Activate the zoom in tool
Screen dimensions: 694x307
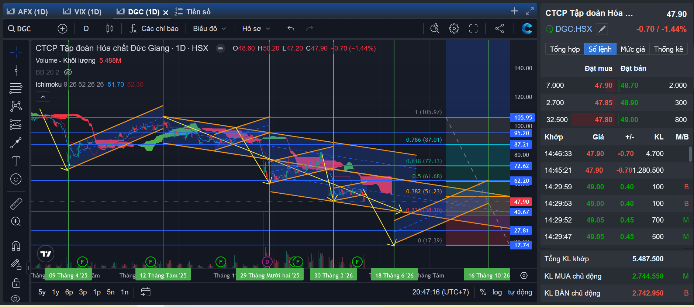point(16,221)
